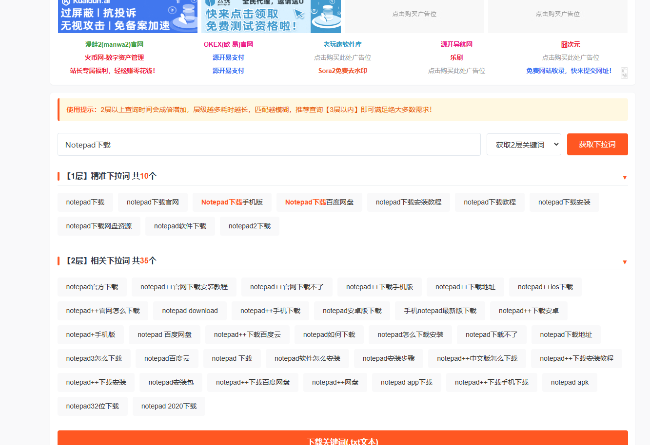Click the 获取下拉词 button
Viewport: 650px width, 445px height.
tap(597, 145)
